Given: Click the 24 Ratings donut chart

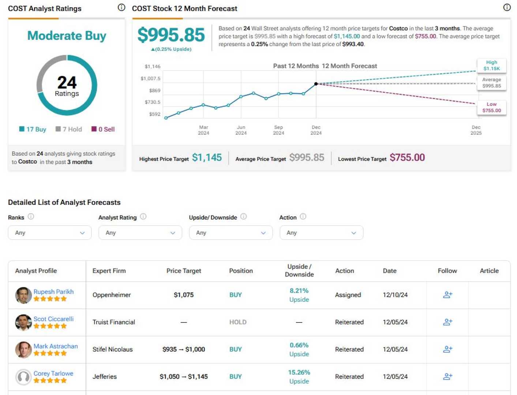Looking at the screenshot, I should coord(67,85).
